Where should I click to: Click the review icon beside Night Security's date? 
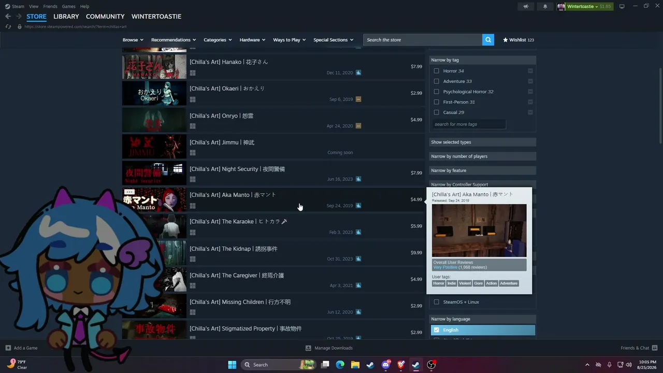(x=358, y=179)
